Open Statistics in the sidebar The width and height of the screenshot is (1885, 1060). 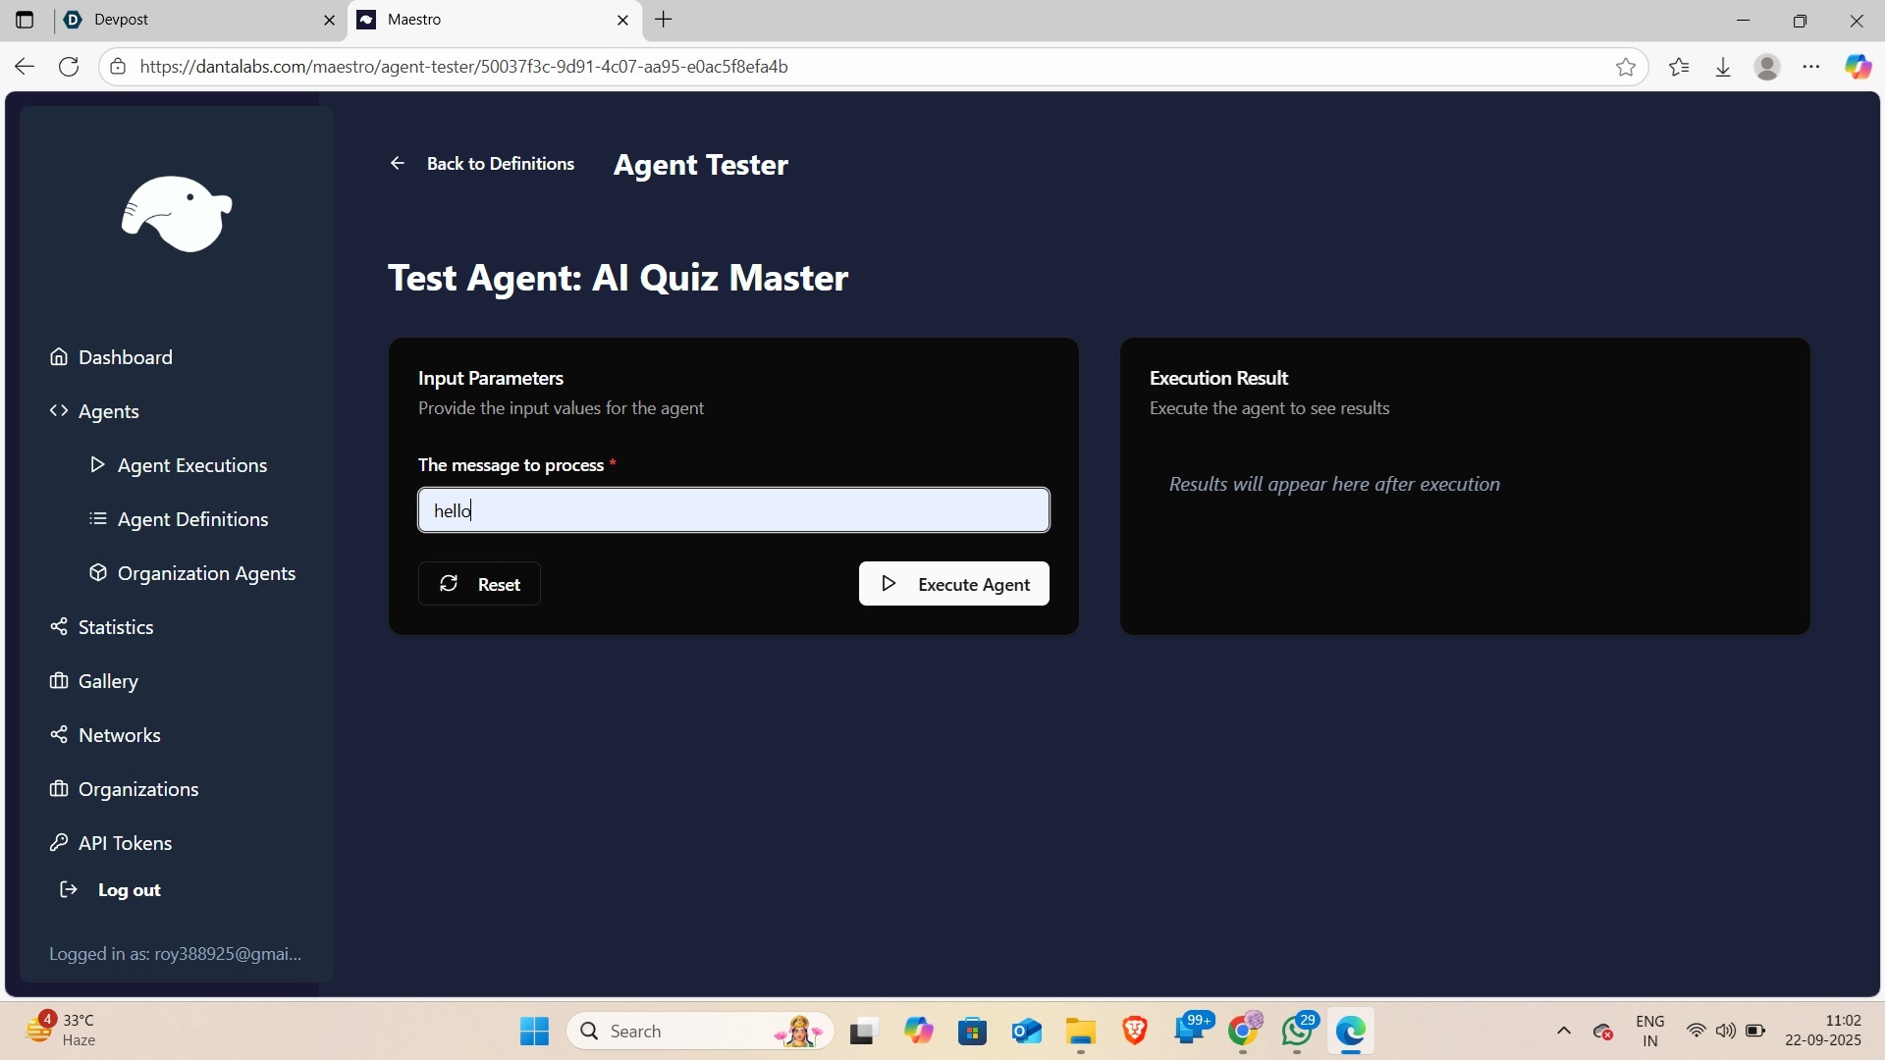tap(115, 627)
